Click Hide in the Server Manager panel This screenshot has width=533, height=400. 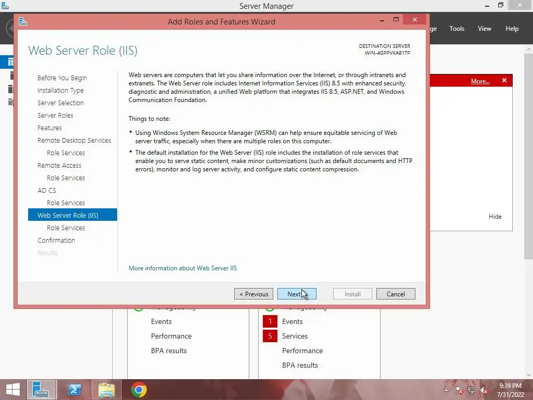coord(496,217)
